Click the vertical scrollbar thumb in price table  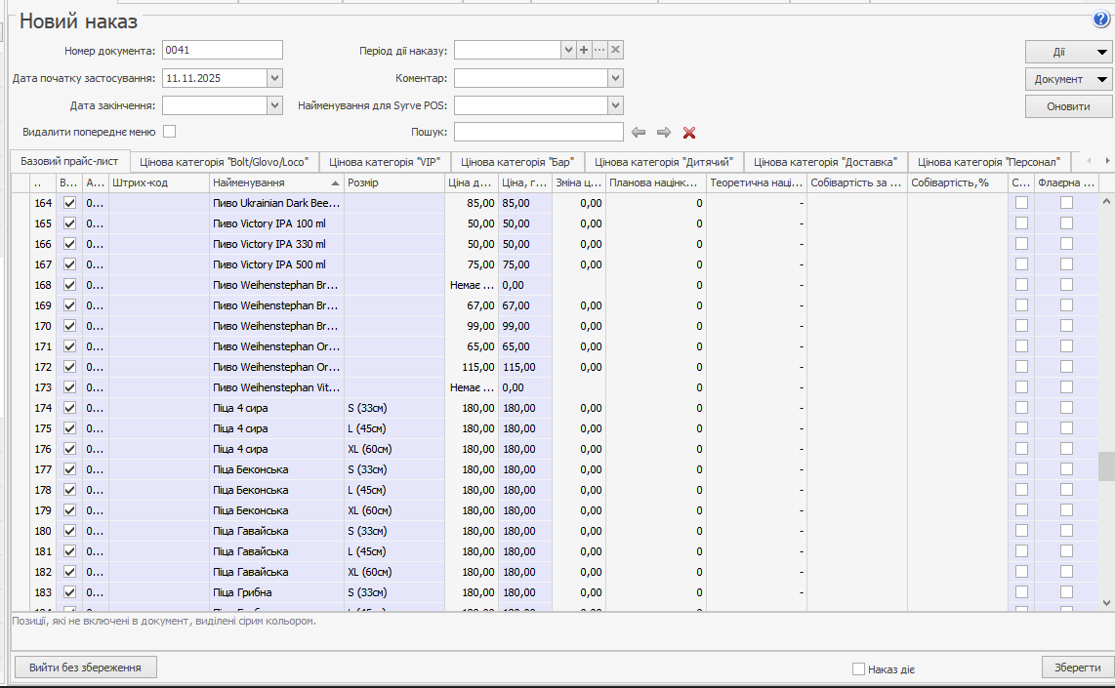tap(1105, 466)
